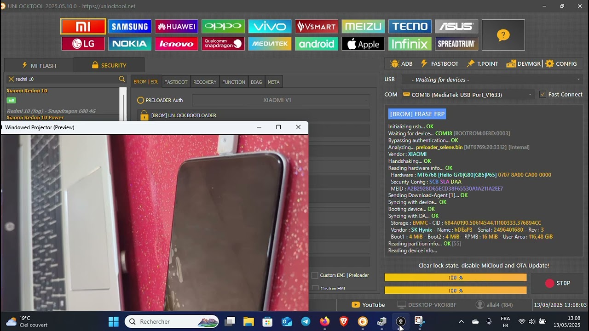
Task: Select the Vivo brand icon
Action: [x=270, y=27]
